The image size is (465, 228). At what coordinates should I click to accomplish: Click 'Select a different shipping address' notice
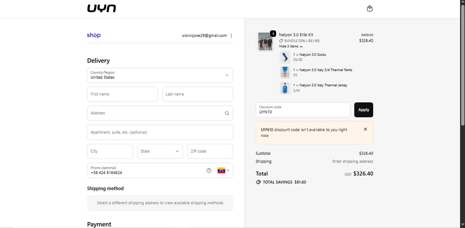pos(160,203)
